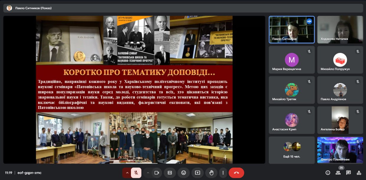Screen dimensions: 366x180
Task: Open the in-call chat panel
Action: pos(349,173)
